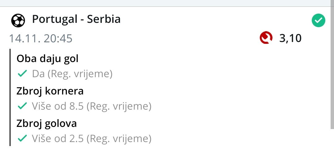Click checkmark beside Više od 2.5
Screen dimensions: 334x155
(x=22, y=139)
